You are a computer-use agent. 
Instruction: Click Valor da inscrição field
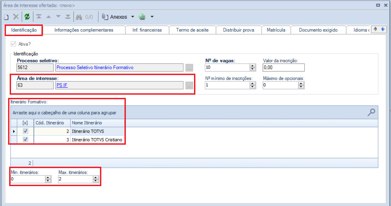pos(283,68)
